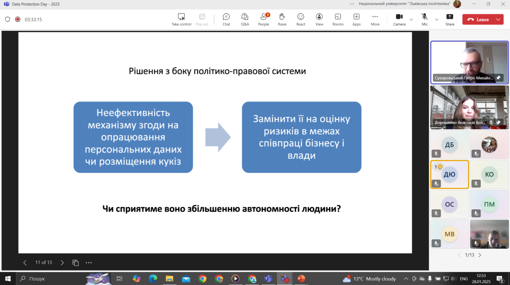Go to the next slide
Screen dimensions: 510x285
(62, 262)
